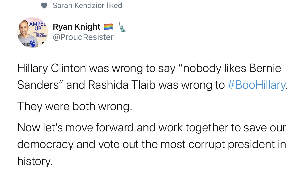The image size is (299, 186).
Task: Click the Ryan Knight display name
Action: (77, 27)
